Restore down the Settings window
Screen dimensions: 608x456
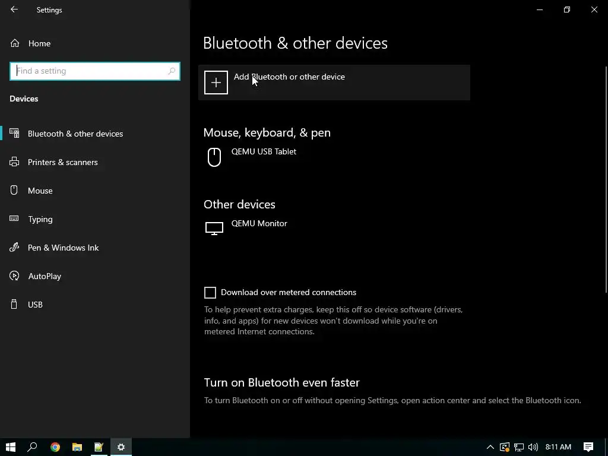pos(567,9)
